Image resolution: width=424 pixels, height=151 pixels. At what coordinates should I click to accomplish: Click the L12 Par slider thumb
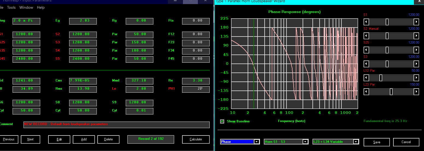[381, 78]
